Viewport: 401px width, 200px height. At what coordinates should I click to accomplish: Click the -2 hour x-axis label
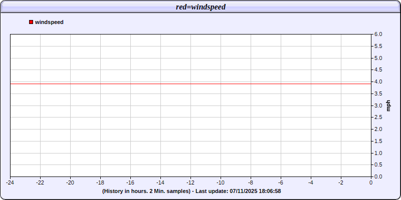pyautogui.click(x=341, y=183)
